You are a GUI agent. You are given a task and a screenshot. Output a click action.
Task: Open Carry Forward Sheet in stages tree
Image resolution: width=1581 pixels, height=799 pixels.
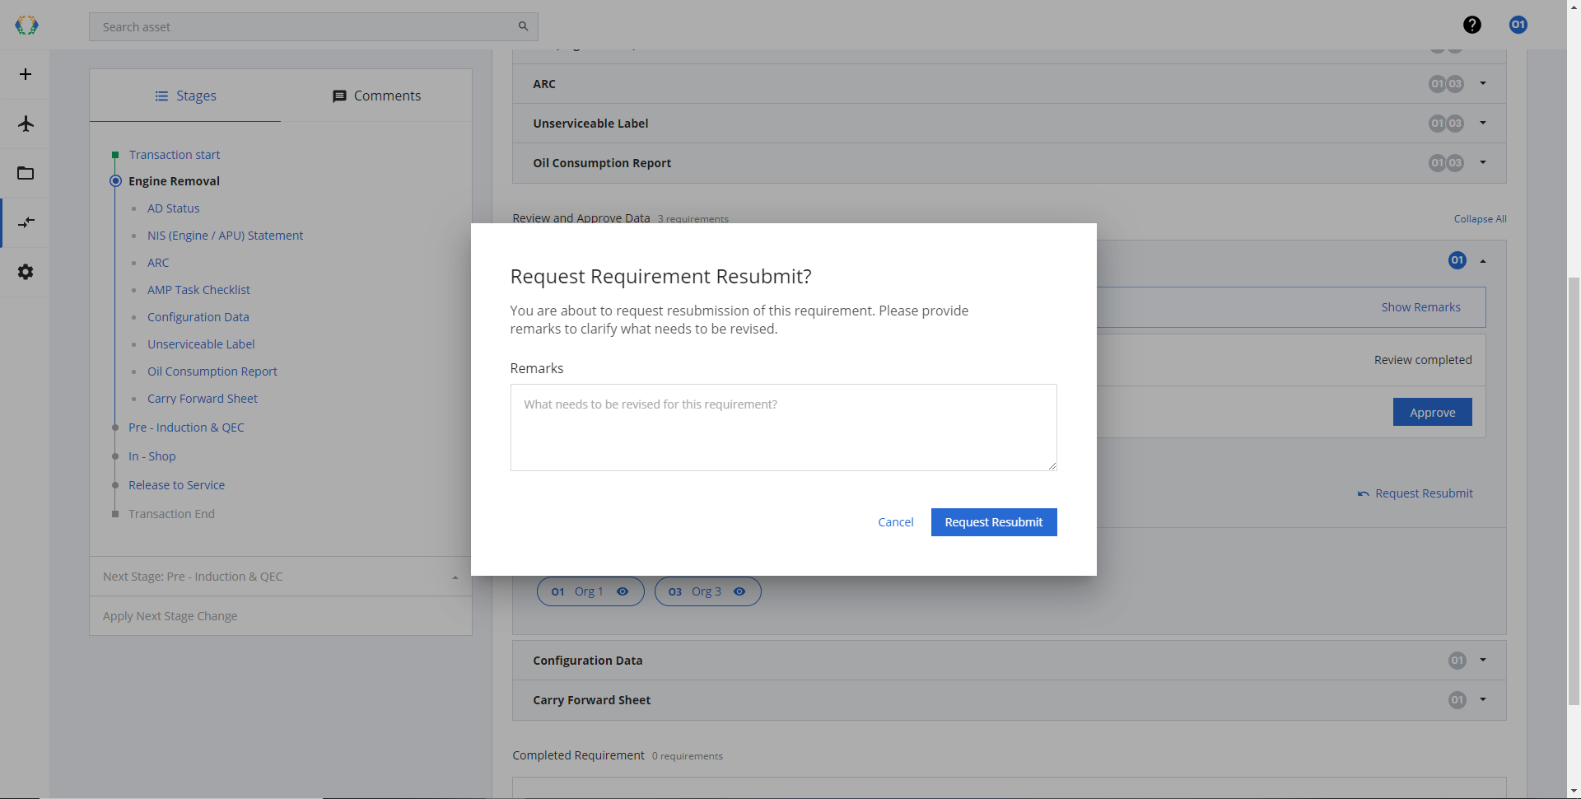(x=202, y=399)
